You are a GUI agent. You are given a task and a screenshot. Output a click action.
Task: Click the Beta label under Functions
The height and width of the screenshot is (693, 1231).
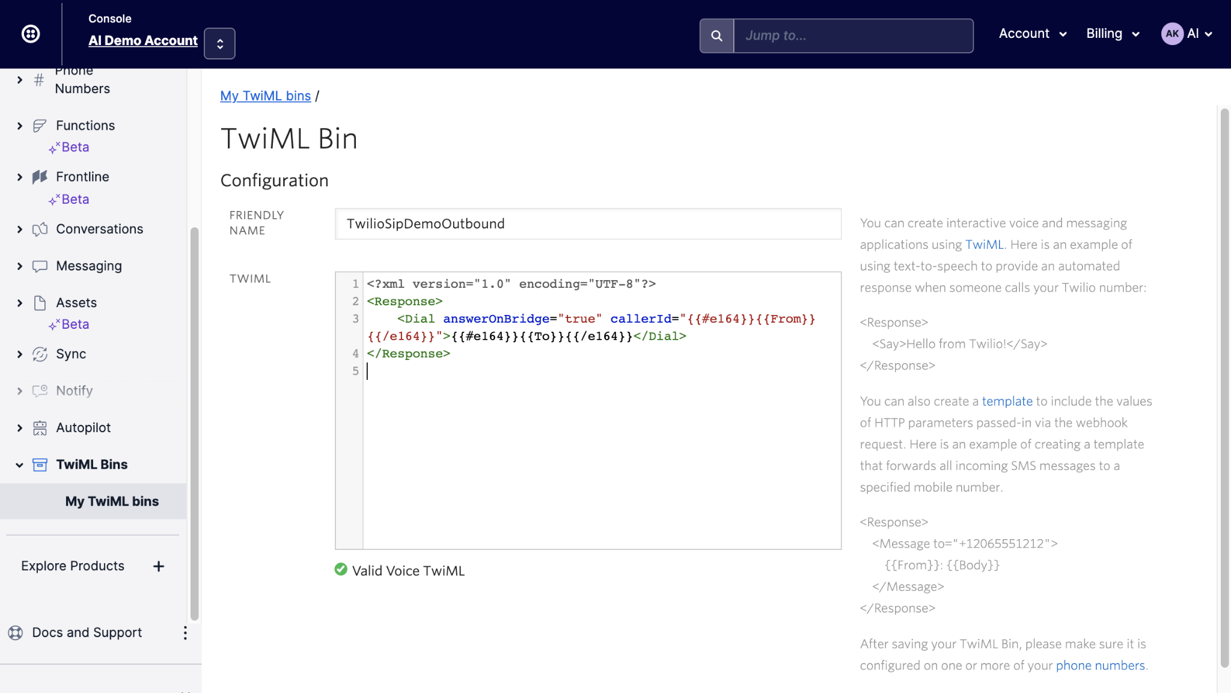75,147
